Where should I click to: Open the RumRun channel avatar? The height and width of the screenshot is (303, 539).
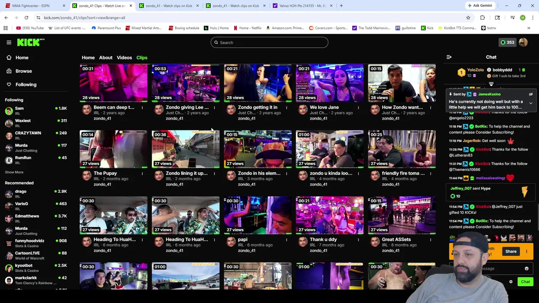point(9,160)
